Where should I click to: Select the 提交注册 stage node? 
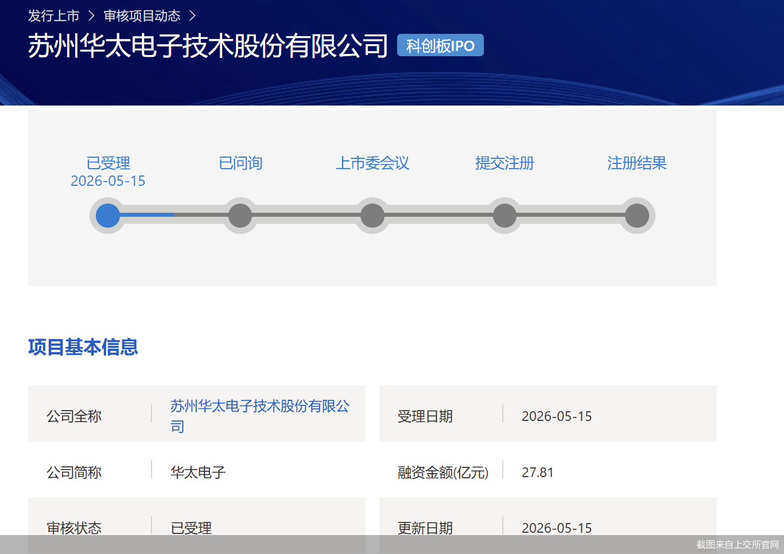coord(504,216)
